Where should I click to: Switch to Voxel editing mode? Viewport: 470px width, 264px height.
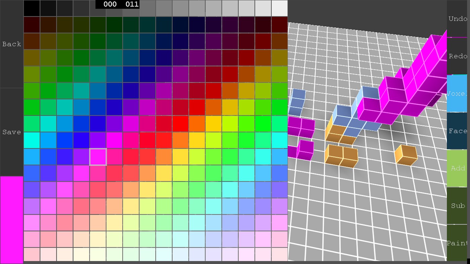(x=457, y=94)
